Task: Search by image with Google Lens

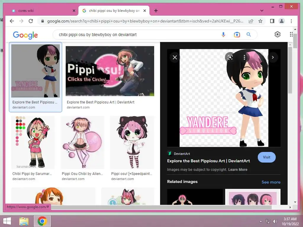Action: click(237, 35)
